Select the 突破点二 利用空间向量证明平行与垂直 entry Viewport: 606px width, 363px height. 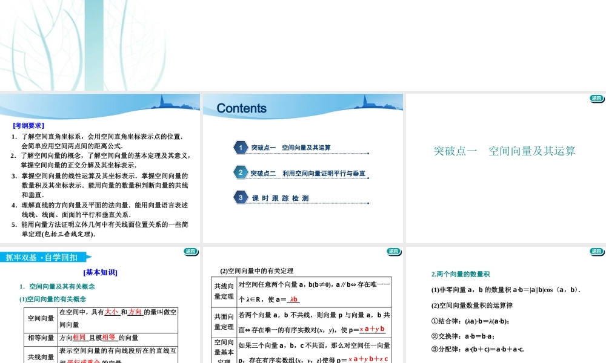309,172
